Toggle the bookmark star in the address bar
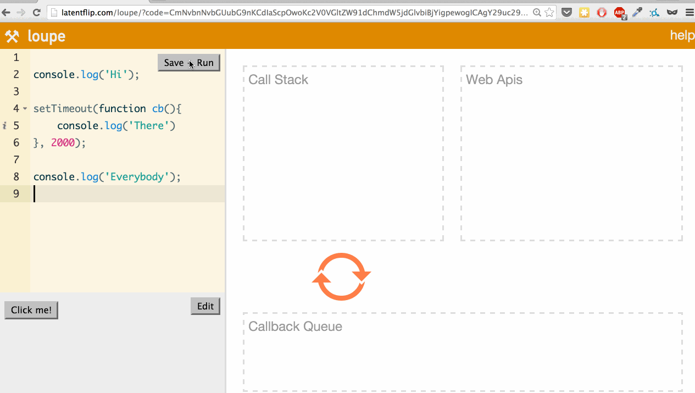 [548, 12]
